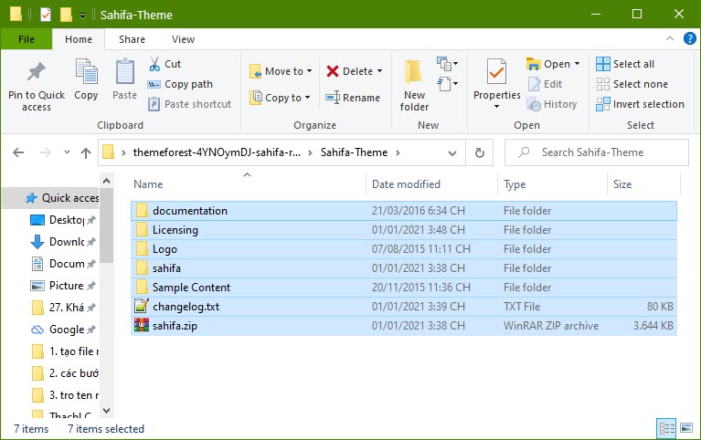701x440 pixels.
Task: Open the recent locations dropdown arrow
Action: point(67,152)
